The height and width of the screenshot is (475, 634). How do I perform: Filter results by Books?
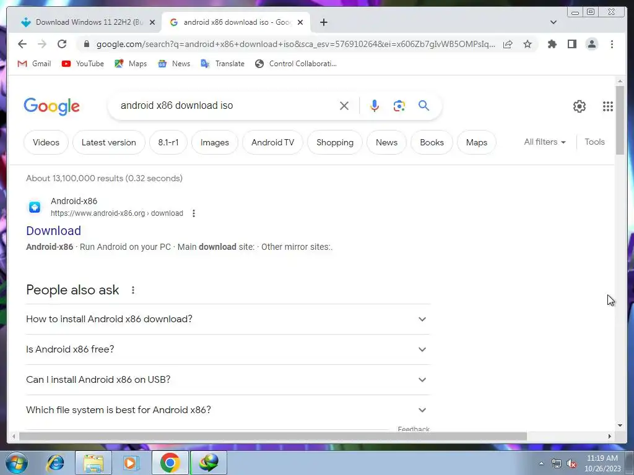point(432,142)
